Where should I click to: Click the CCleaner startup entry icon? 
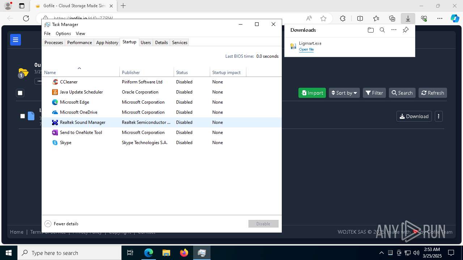pos(55,82)
